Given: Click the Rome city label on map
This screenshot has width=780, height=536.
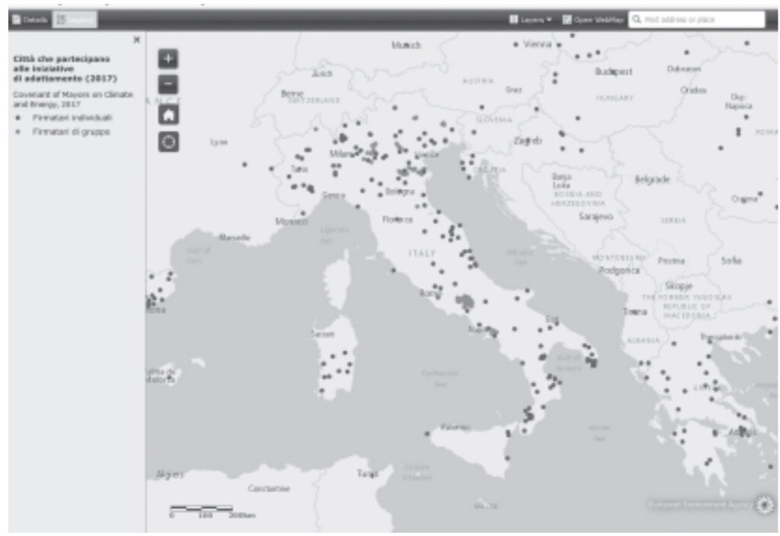Looking at the screenshot, I should pyautogui.click(x=429, y=293).
